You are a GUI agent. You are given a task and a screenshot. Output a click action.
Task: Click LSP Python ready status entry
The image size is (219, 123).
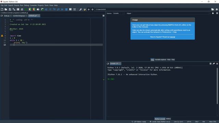point(139,122)
